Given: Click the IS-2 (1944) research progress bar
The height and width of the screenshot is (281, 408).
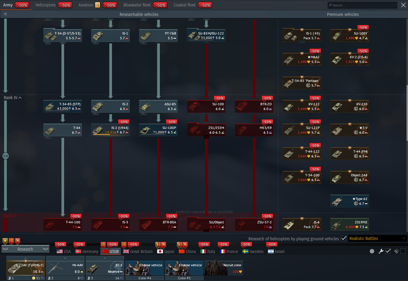Looking at the screenshot, I should [111, 135].
